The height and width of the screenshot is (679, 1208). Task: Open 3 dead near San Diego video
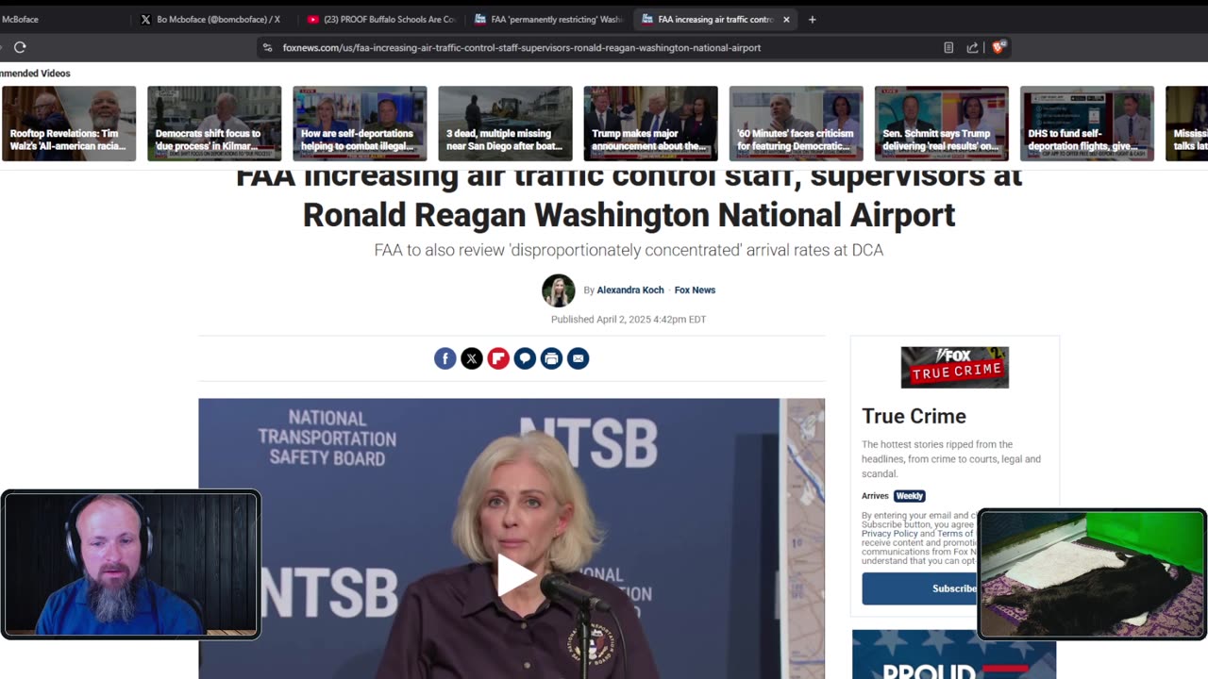pyautogui.click(x=505, y=124)
